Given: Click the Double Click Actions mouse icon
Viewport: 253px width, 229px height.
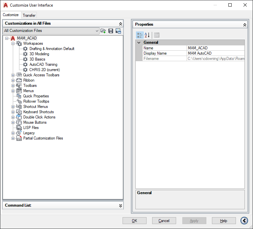Looking at the screenshot, I should point(19,117).
